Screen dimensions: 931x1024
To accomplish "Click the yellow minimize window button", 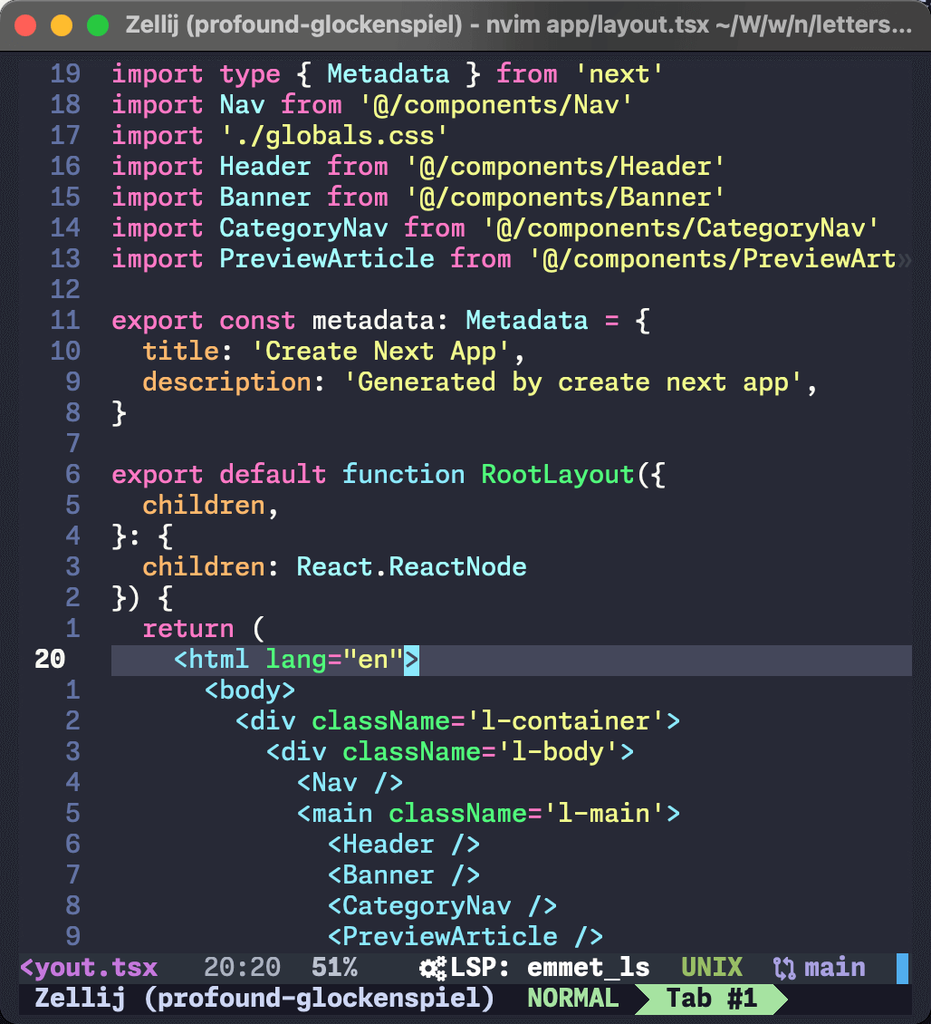I will (x=62, y=26).
